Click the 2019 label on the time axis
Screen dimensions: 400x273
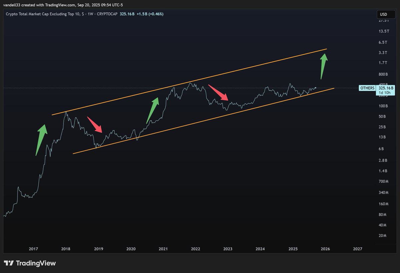(98, 249)
